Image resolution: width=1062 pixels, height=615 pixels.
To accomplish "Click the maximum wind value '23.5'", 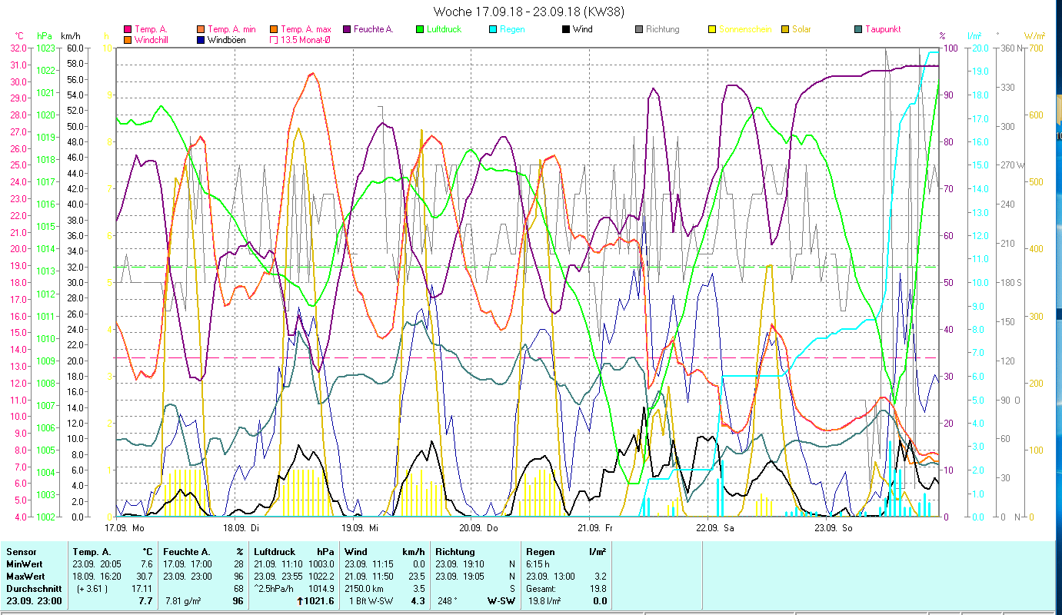I will pyautogui.click(x=416, y=577).
